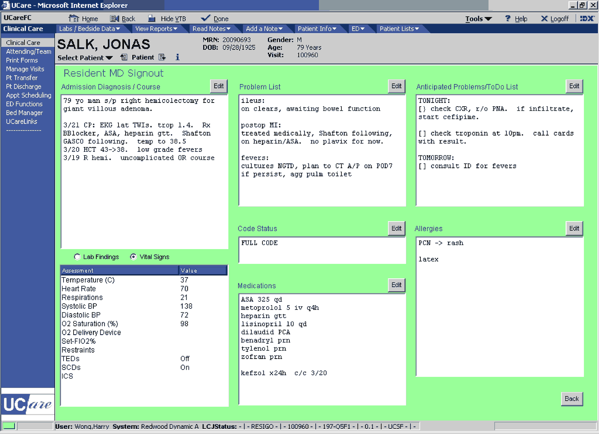This screenshot has height=434, width=599.
Task: Click the Logoff X icon
Action: coord(544,19)
